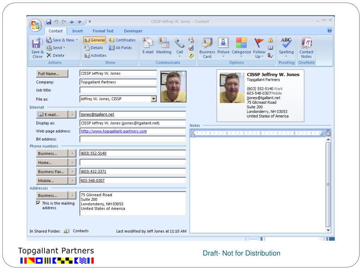Delete the contact
The width and height of the screenshot is (362, 271).
[x=56, y=55]
